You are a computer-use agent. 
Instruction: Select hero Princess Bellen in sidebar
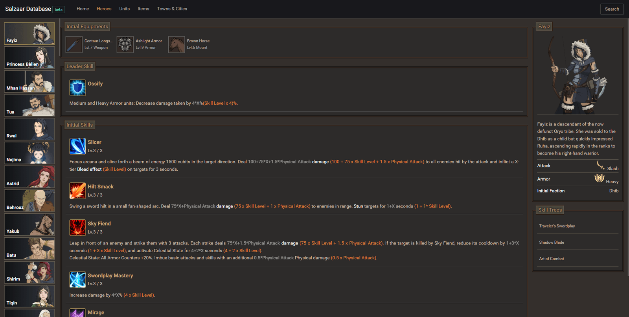coord(29,58)
